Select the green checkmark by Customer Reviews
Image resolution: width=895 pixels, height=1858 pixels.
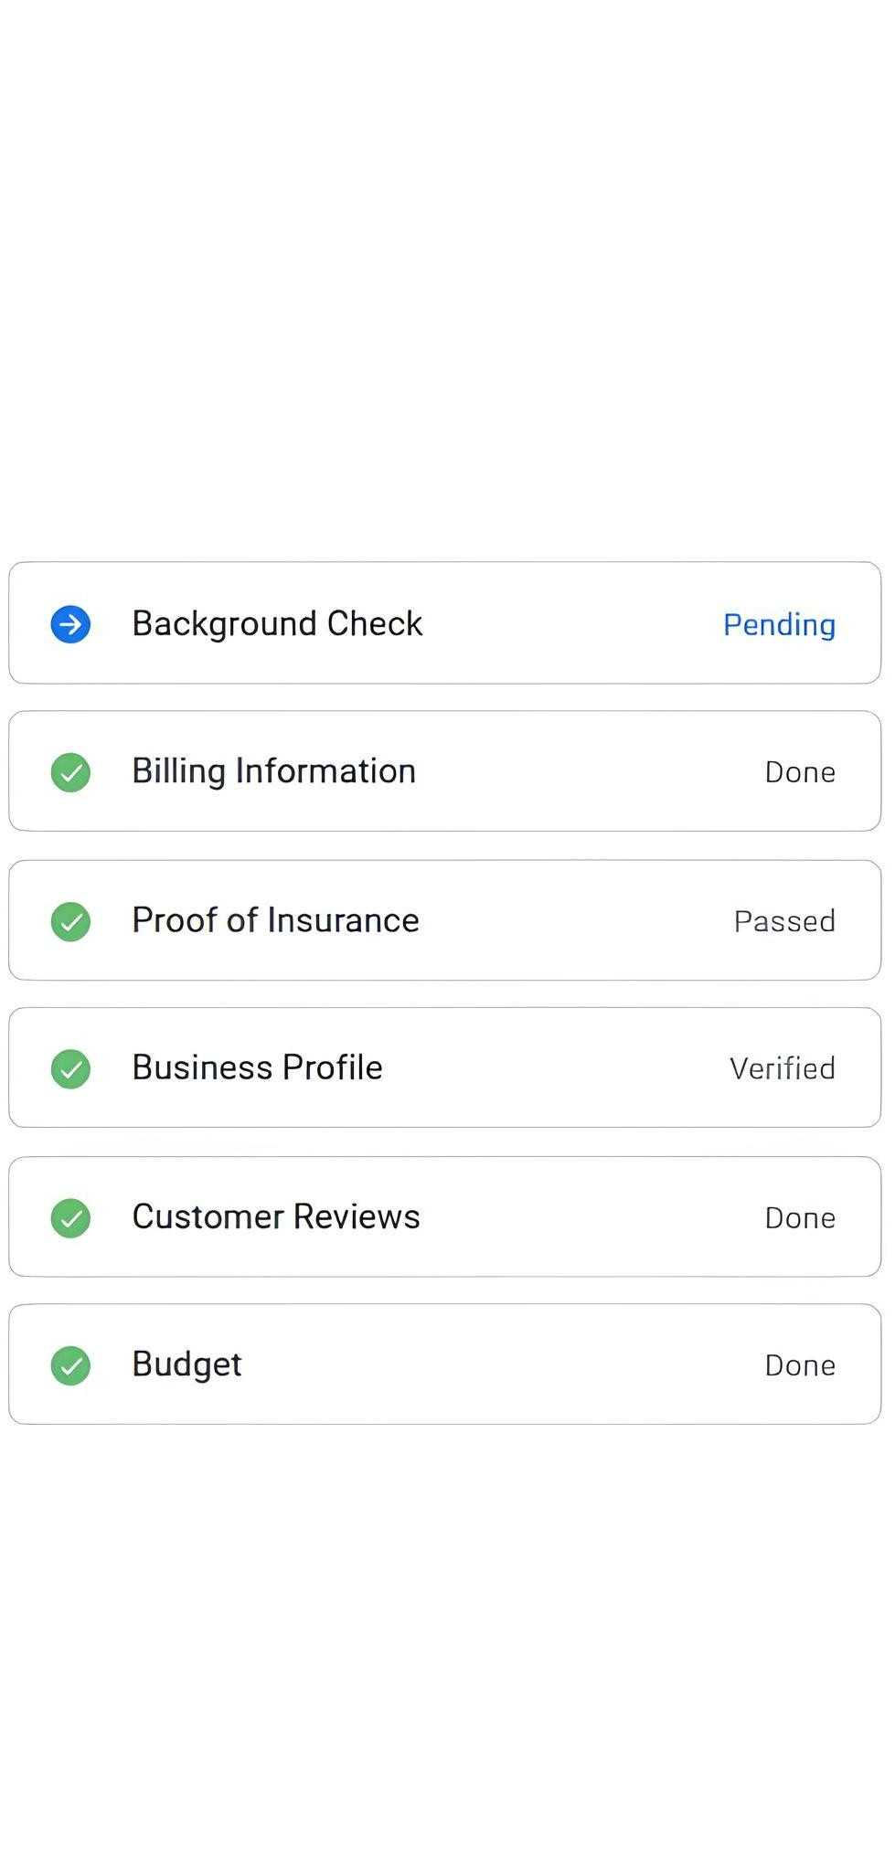[x=70, y=1218]
